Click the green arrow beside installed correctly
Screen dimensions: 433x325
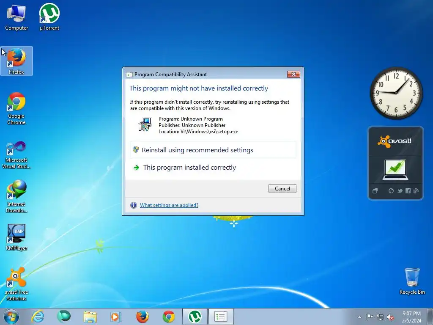[136, 168]
